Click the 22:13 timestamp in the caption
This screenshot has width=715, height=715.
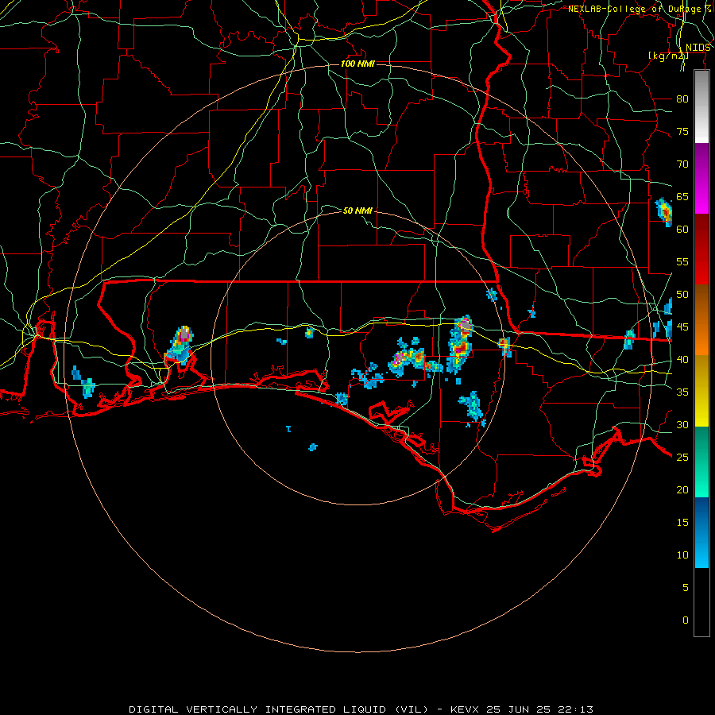(x=577, y=709)
